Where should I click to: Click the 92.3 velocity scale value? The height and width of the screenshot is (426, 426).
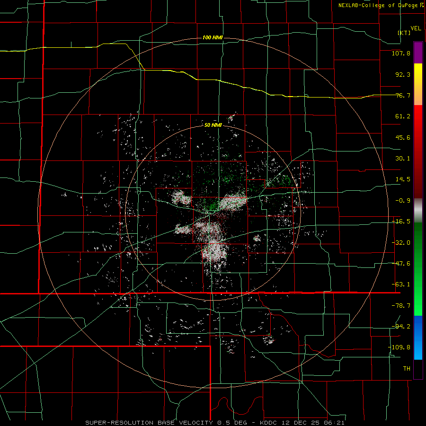click(403, 74)
